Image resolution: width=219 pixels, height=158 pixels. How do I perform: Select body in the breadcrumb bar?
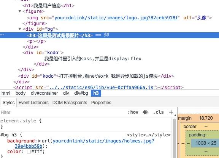click(x=21, y=93)
